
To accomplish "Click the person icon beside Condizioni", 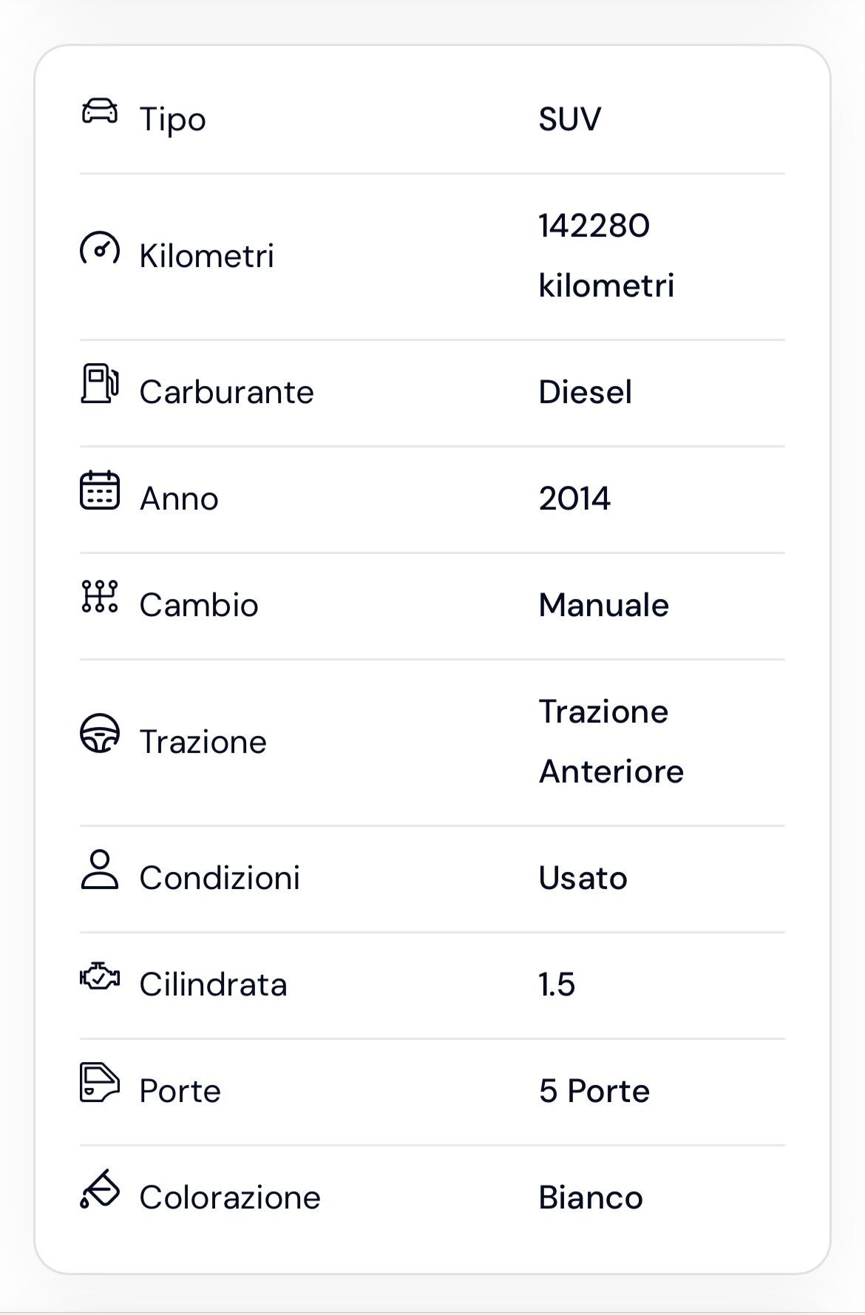I will (99, 869).
